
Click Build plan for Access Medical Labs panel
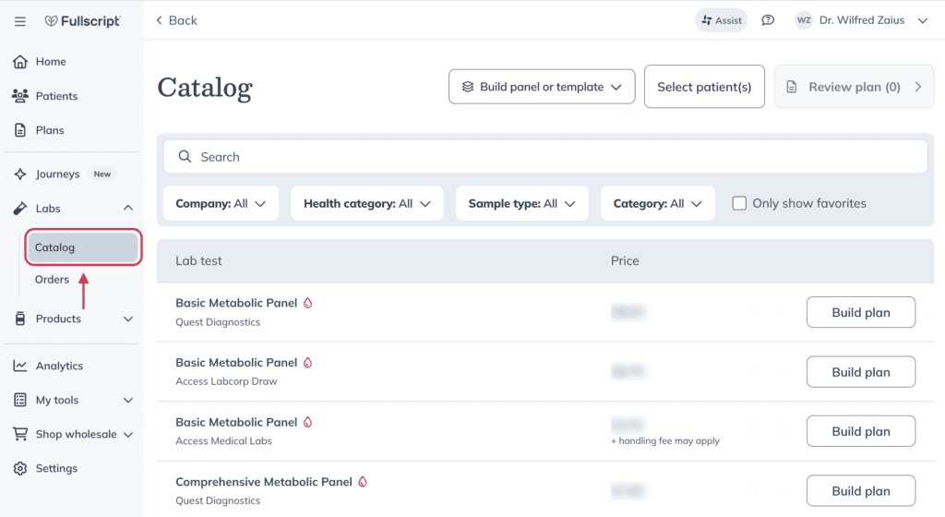tap(861, 431)
